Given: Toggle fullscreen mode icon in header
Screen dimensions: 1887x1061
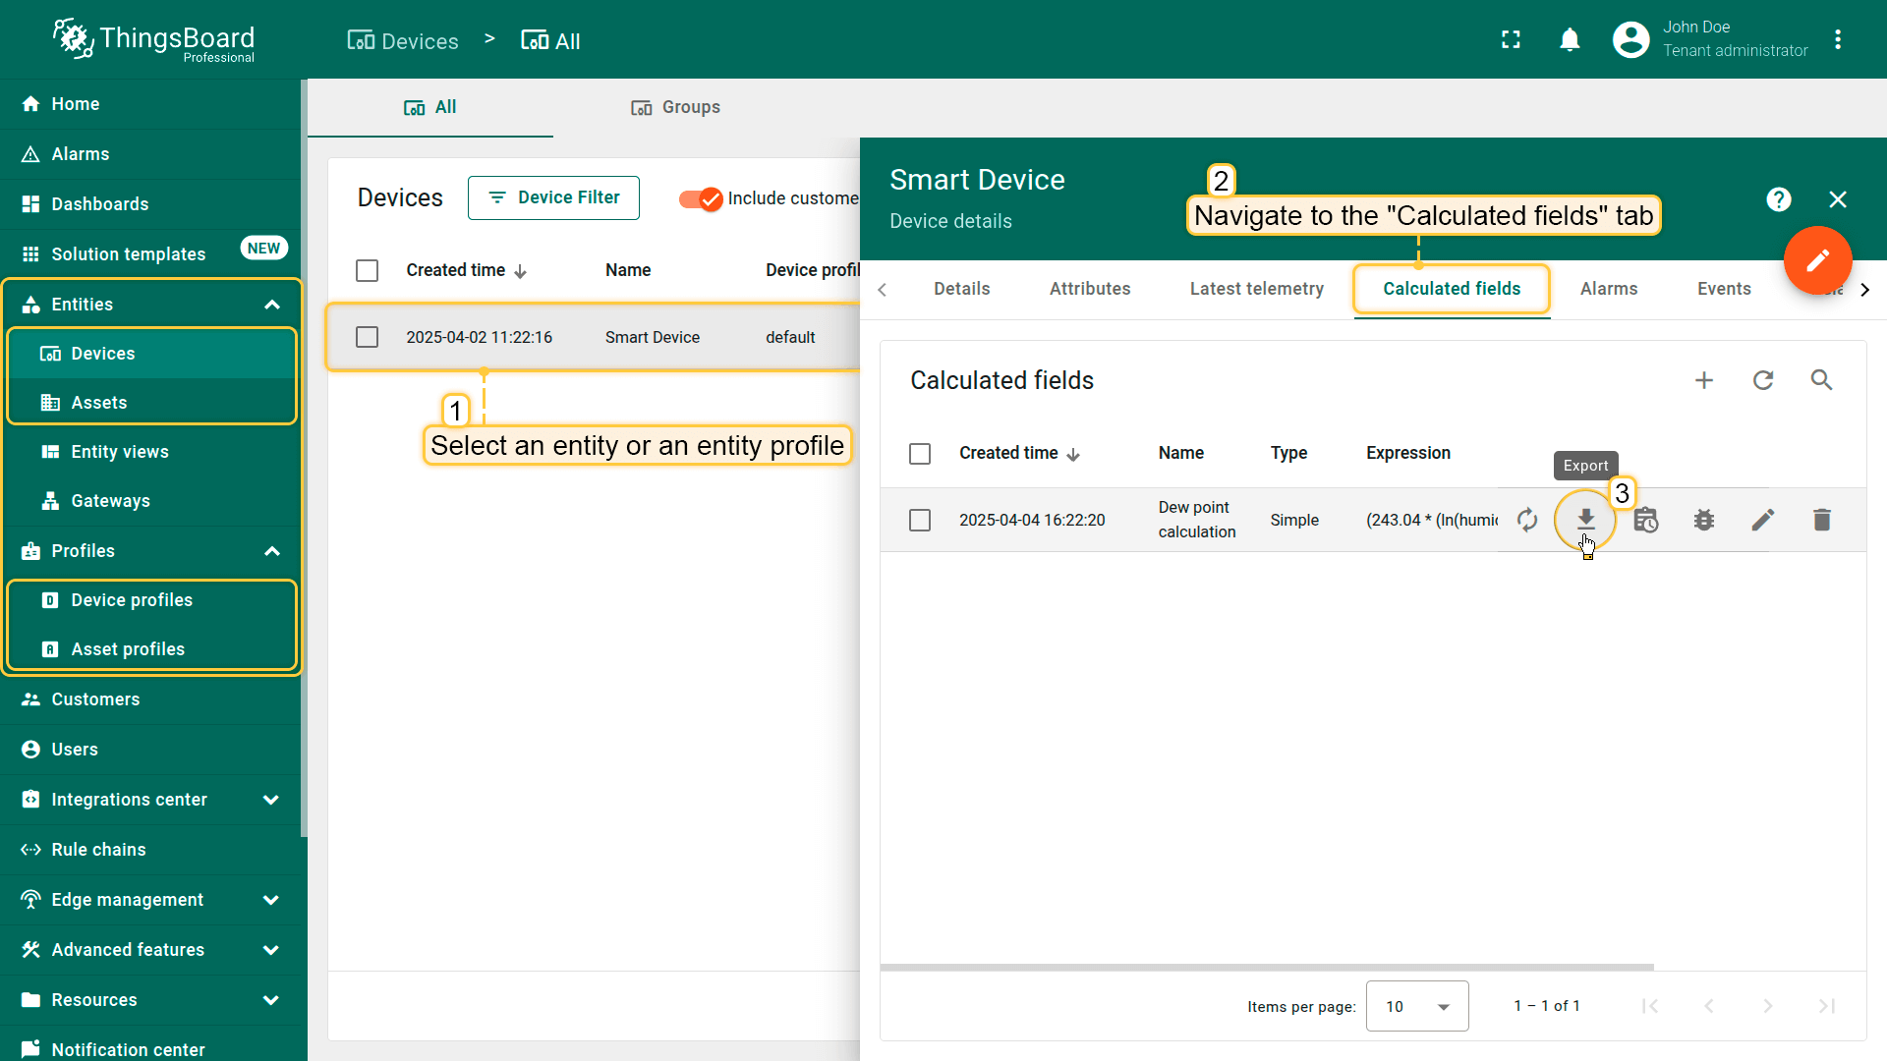Looking at the screenshot, I should click(1511, 40).
